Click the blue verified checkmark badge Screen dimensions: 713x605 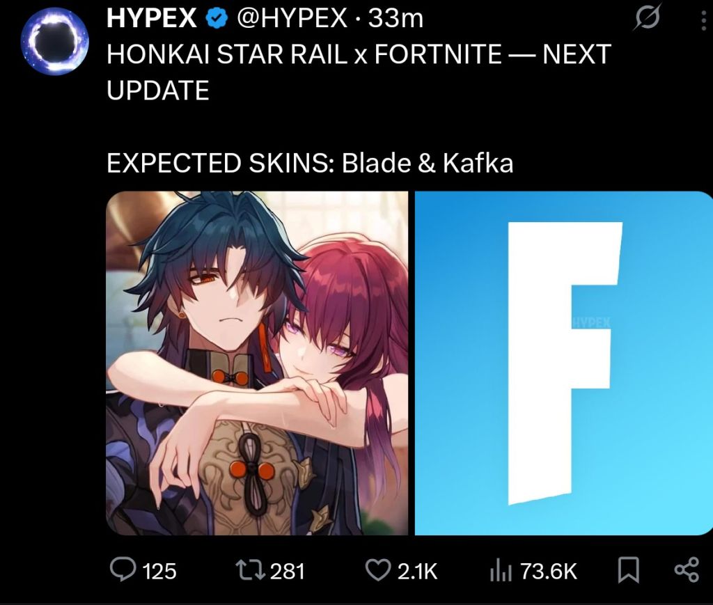tap(217, 19)
